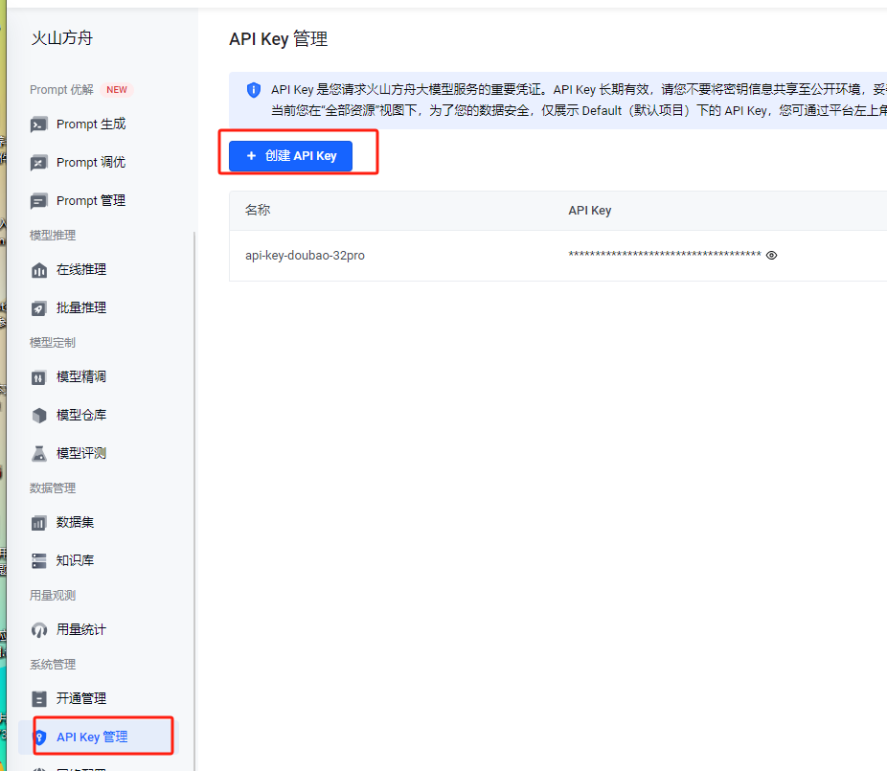Click the 模型仓库 cube icon
This screenshot has width=887, height=771.
(x=39, y=416)
